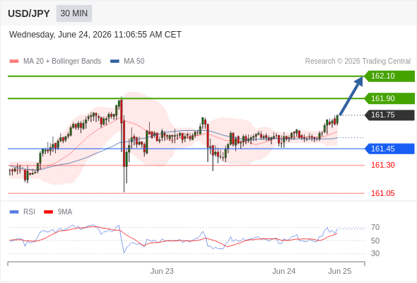Screen dimensions: 417x283
Task: Click the MA 50 legend label
Action: [134, 62]
